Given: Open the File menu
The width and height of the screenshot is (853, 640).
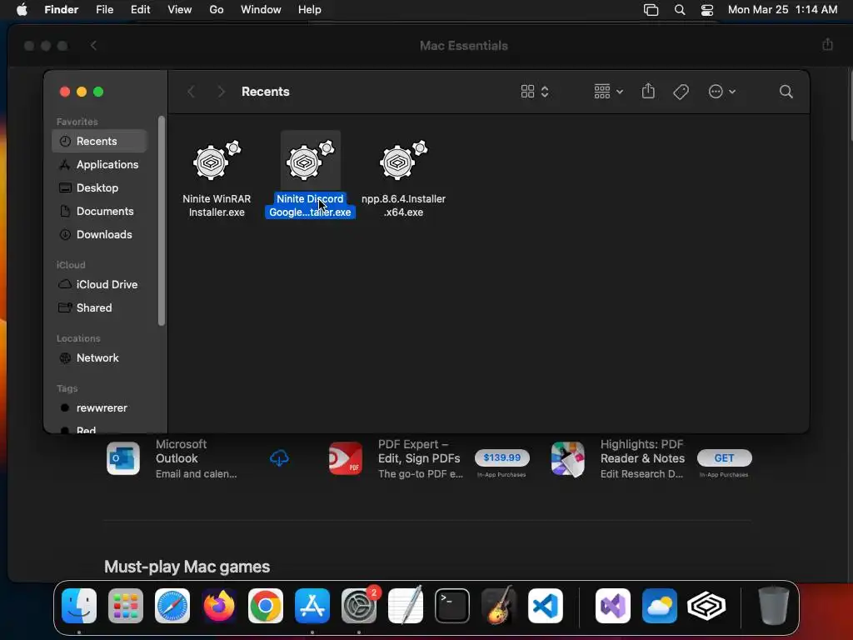Looking at the screenshot, I should point(104,10).
